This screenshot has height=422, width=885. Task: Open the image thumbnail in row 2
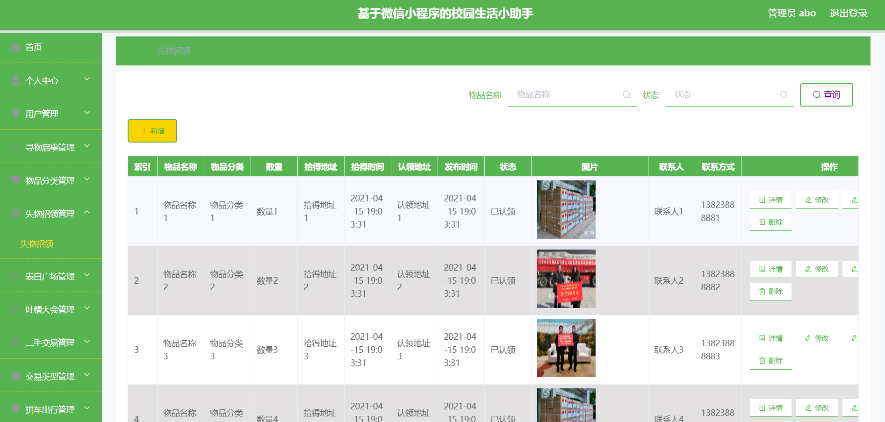coord(566,279)
